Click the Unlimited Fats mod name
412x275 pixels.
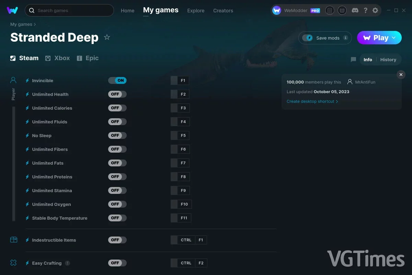pyautogui.click(x=48, y=163)
